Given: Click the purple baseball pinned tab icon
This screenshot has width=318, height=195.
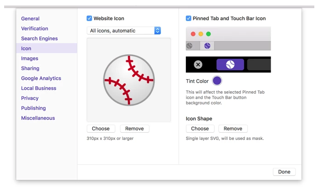Looking at the screenshot, I should pyautogui.click(x=207, y=46).
